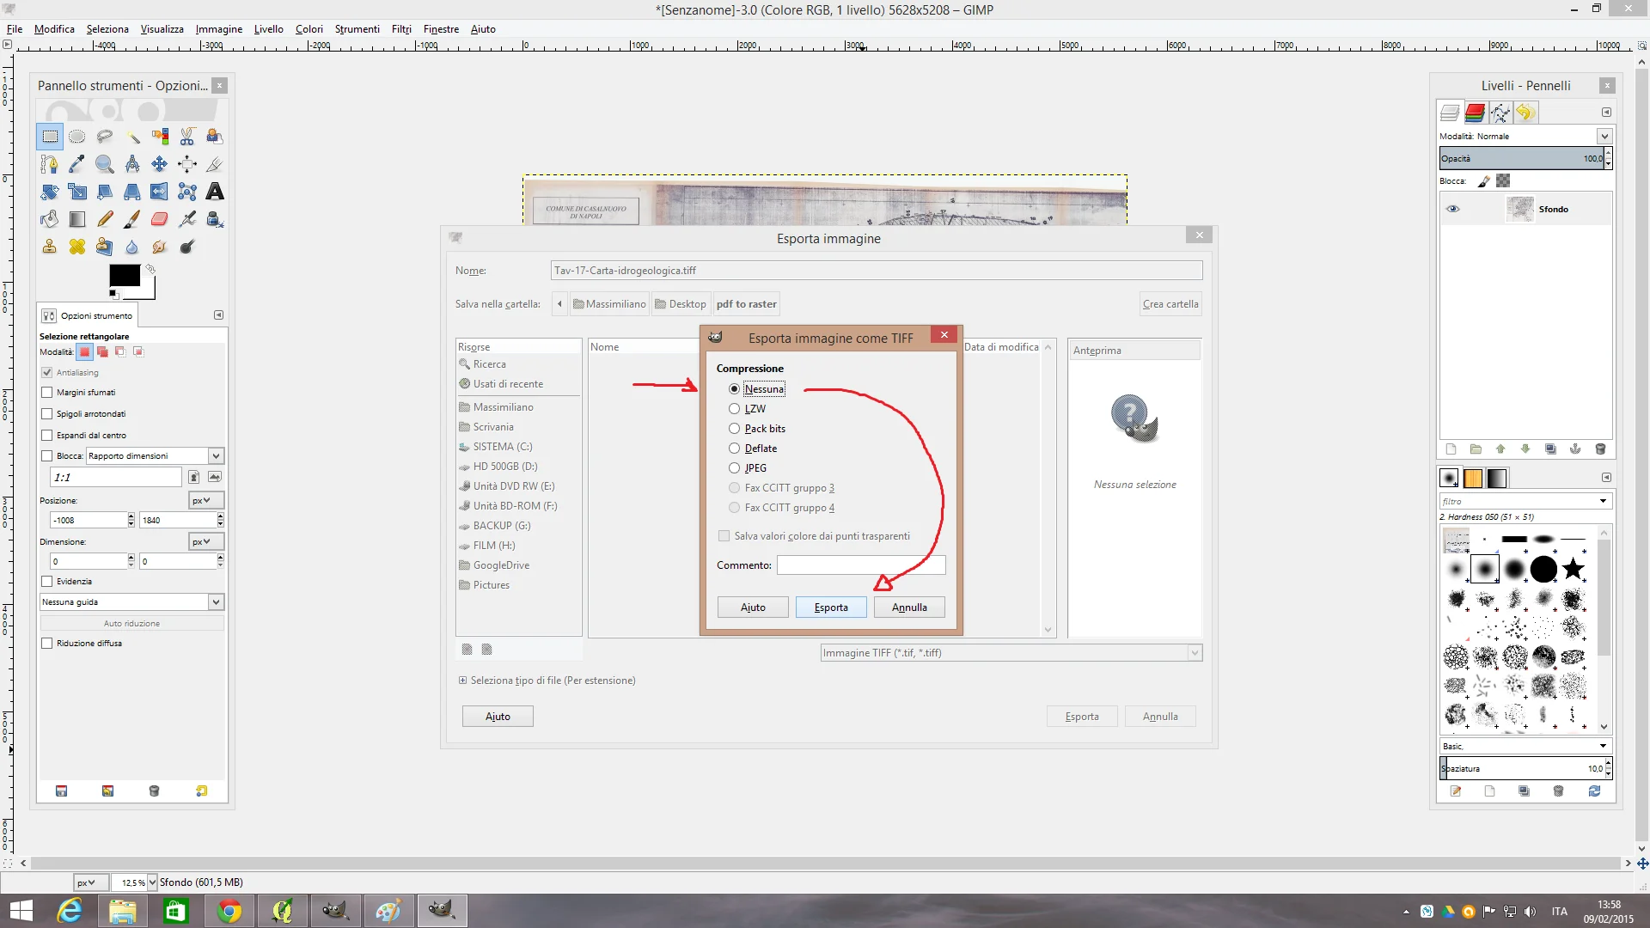Click the Nome file name field

877,271
